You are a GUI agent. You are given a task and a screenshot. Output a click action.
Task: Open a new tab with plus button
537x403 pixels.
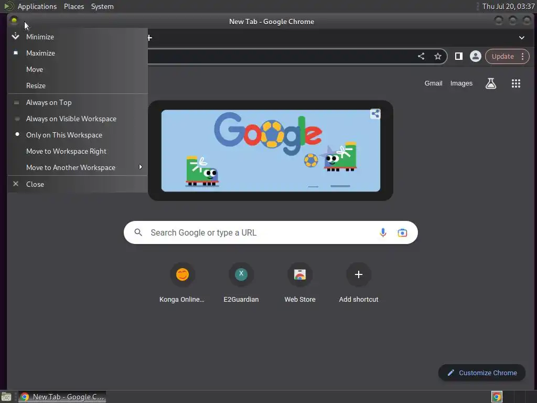click(149, 38)
